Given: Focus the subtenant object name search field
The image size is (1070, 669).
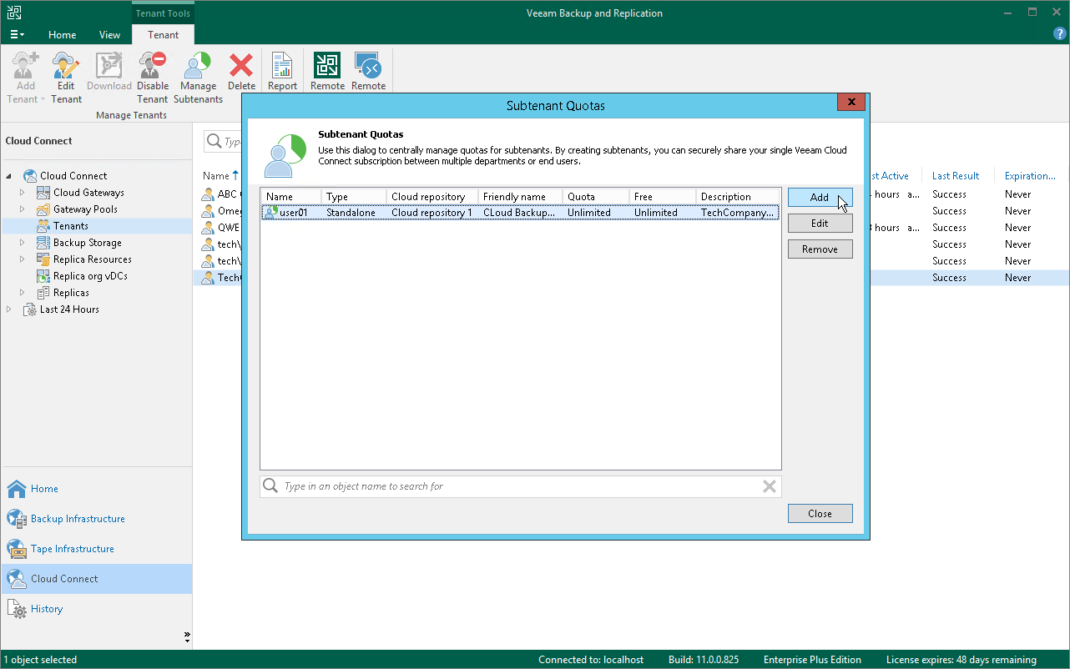Looking at the screenshot, I should 520,486.
